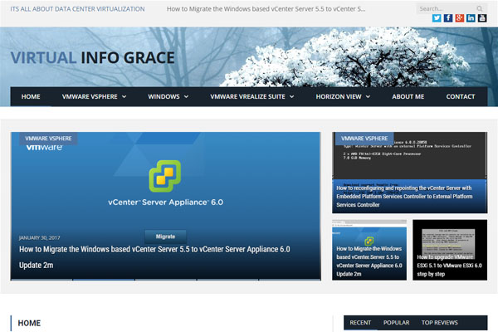Expand the VMware vRealize Suite arrow

292,96
